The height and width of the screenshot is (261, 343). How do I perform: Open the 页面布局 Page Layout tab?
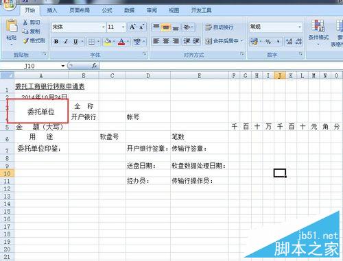(80, 10)
